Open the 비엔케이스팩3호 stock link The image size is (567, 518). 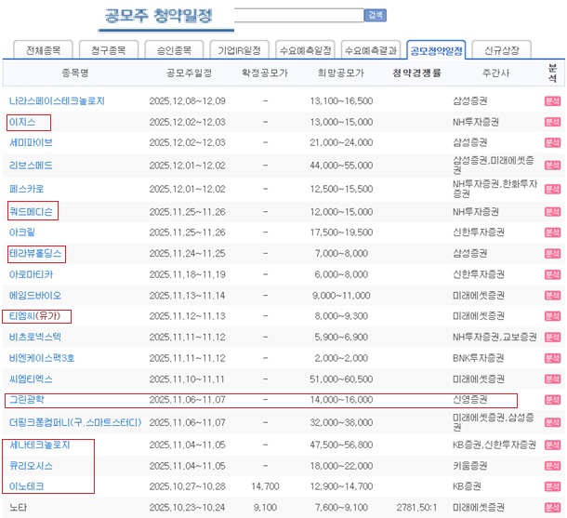point(42,358)
